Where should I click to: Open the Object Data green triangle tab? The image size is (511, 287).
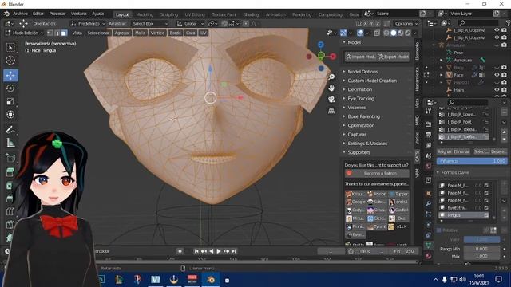point(428,245)
